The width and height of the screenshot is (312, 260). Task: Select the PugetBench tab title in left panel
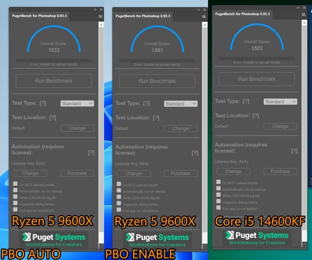pyautogui.click(x=39, y=16)
